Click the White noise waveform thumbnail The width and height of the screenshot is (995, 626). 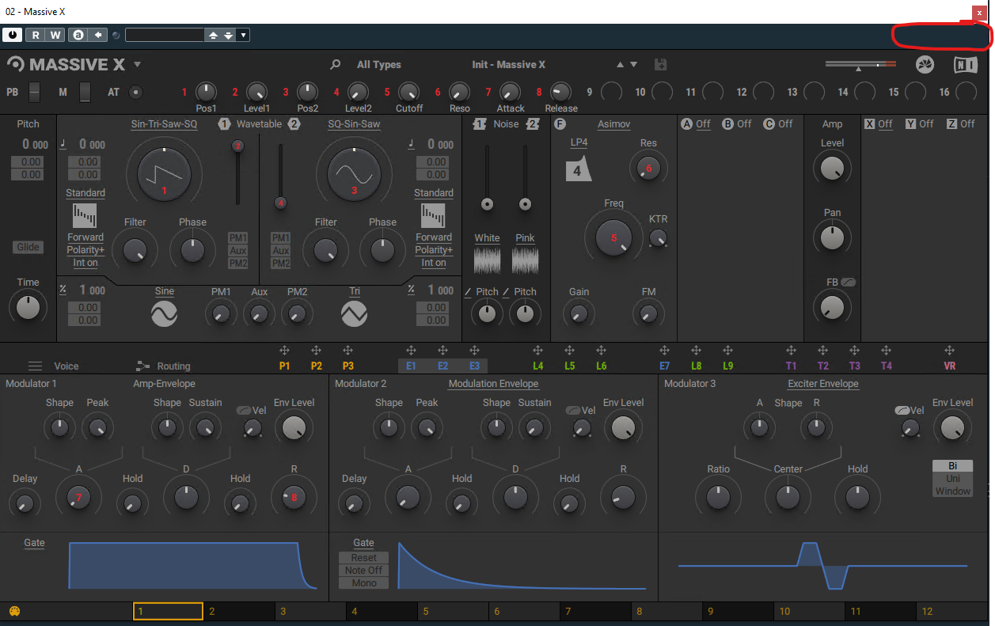pos(488,261)
